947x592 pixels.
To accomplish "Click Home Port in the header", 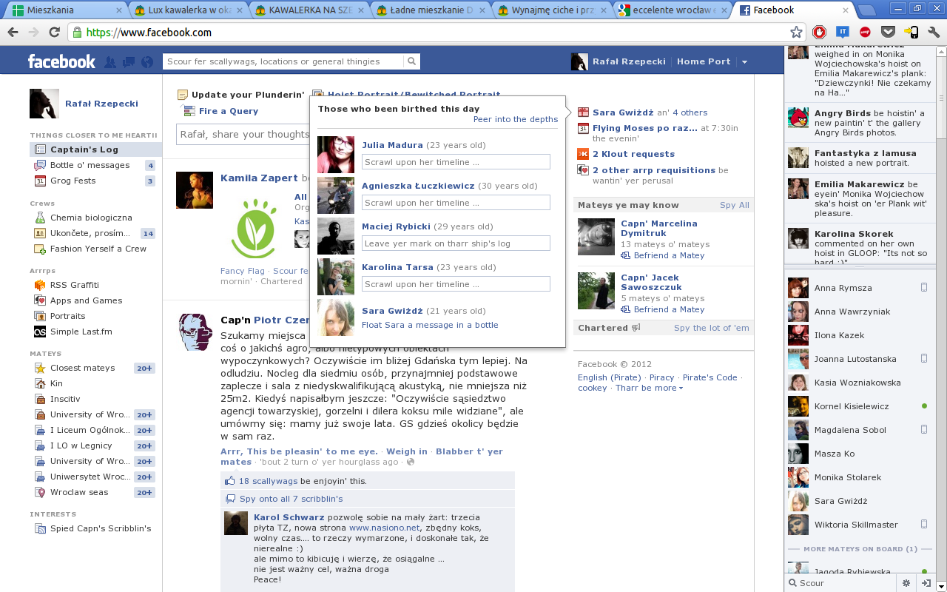I will coord(704,61).
